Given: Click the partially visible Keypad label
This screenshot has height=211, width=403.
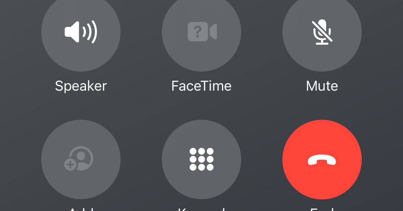Looking at the screenshot, I should (x=201, y=209).
